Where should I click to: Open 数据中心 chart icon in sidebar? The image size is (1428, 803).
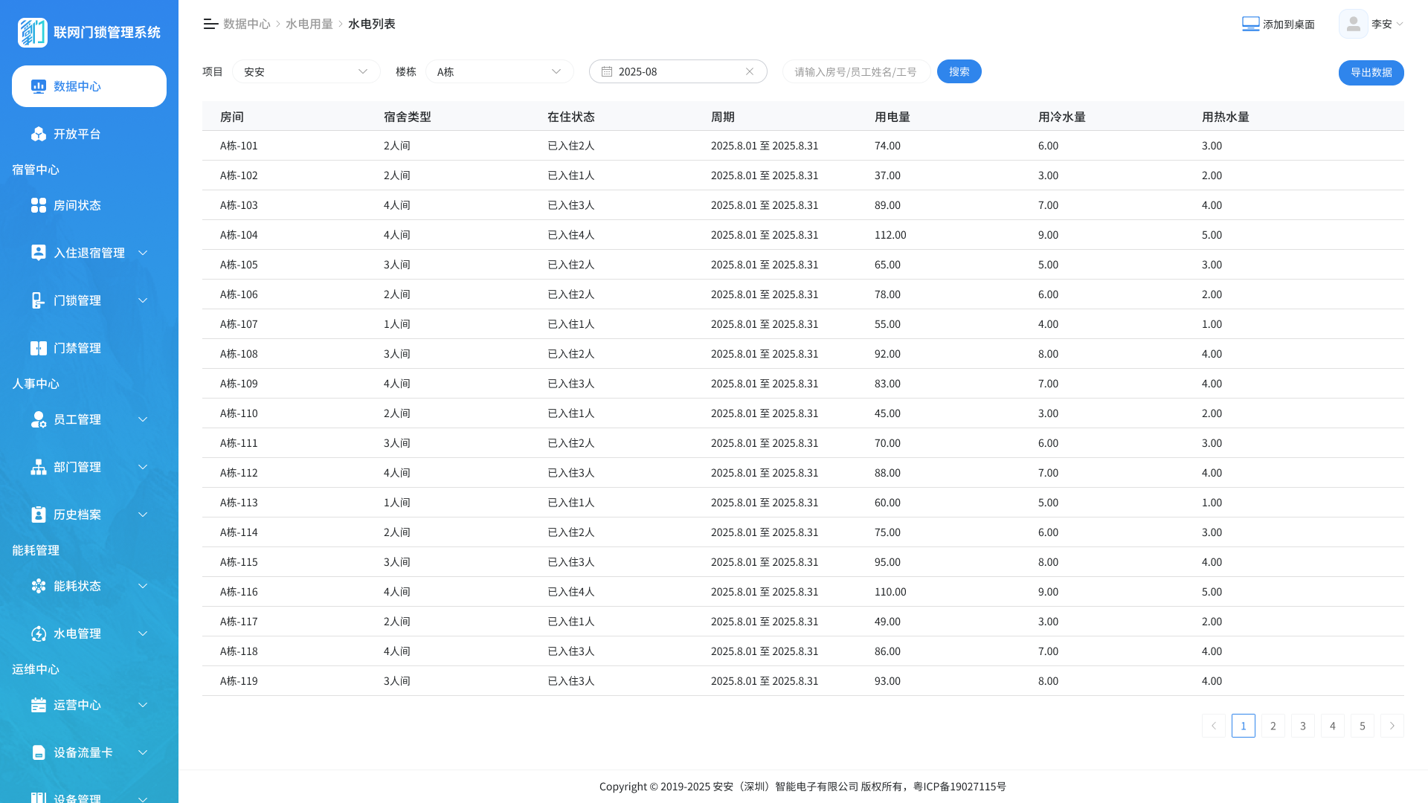tap(39, 86)
